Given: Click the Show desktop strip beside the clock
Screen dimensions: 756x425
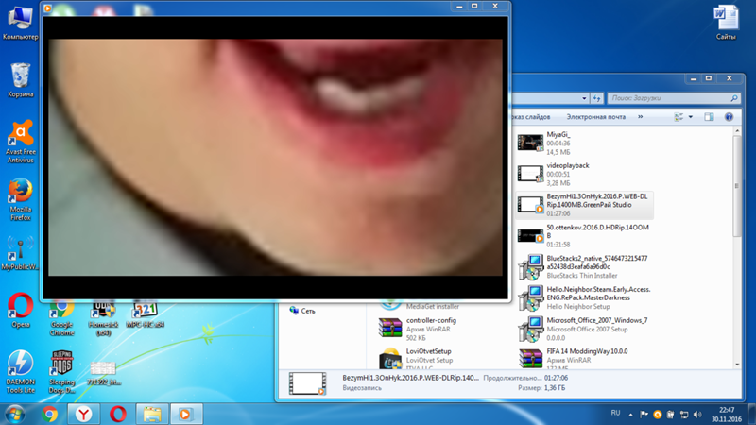Looking at the screenshot, I should pyautogui.click(x=752, y=415).
